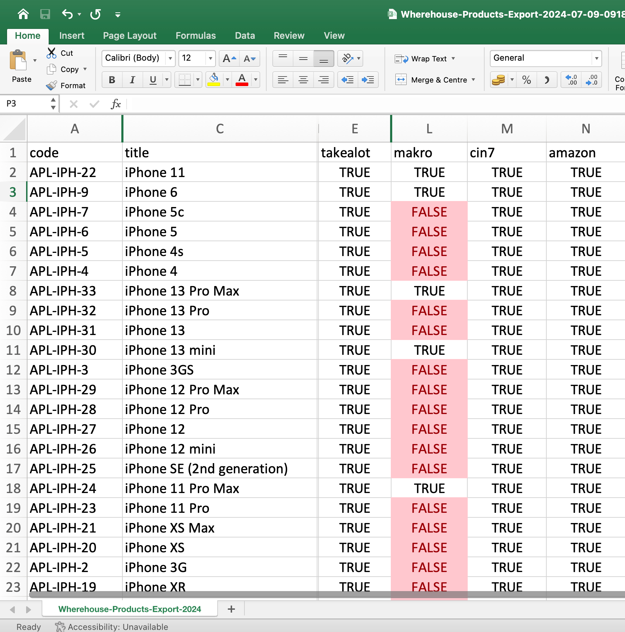This screenshot has width=625, height=632.
Task: Click the Comma style icon
Action: (x=547, y=80)
